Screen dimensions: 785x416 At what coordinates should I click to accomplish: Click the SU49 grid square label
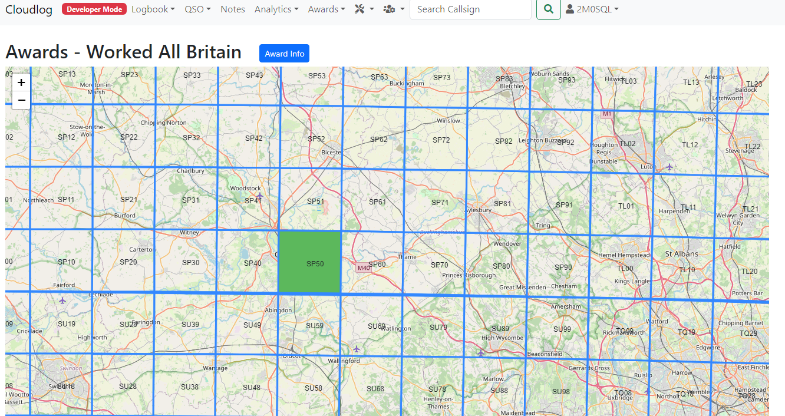(x=252, y=325)
